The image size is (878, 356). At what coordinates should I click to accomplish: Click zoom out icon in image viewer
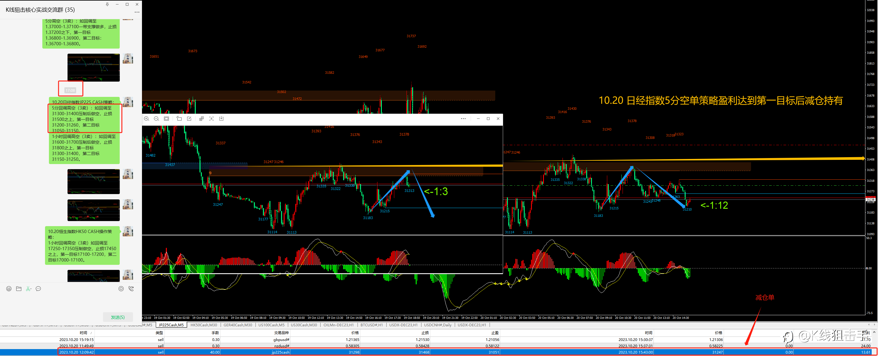(156, 118)
